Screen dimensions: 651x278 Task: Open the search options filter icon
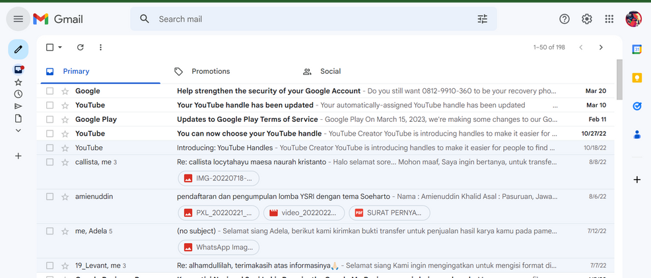coord(482,19)
